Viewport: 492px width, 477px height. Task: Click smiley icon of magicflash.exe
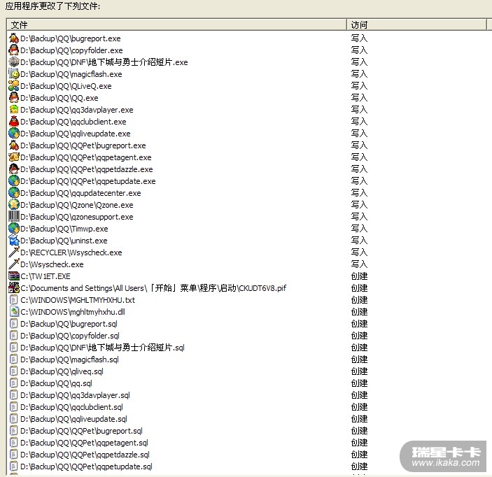(14, 74)
